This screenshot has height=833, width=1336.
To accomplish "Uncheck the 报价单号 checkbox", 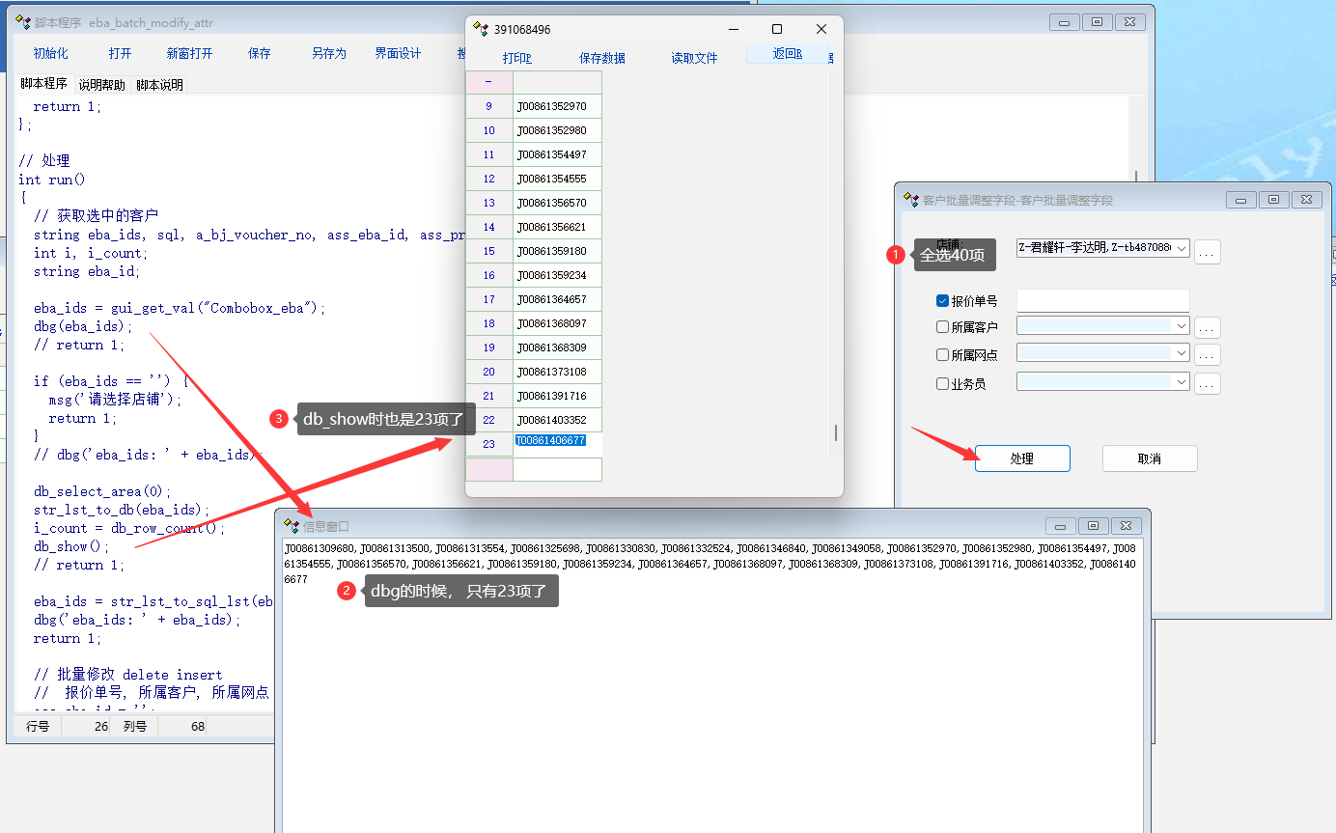I will [943, 301].
